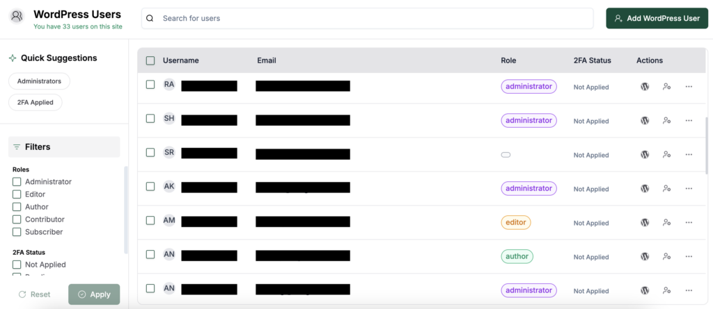Screen dimensions: 713x309
Task: Click the 2FA Status column header
Action: pyautogui.click(x=593, y=60)
